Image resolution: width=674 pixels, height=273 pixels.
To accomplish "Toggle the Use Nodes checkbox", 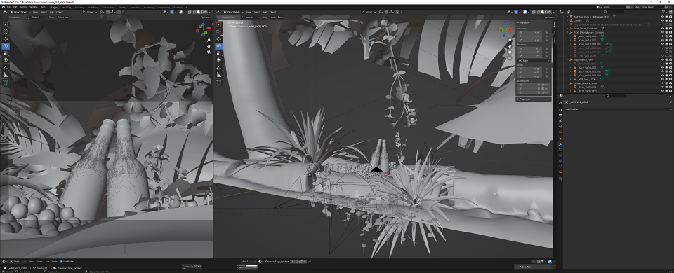I will tap(61, 261).
